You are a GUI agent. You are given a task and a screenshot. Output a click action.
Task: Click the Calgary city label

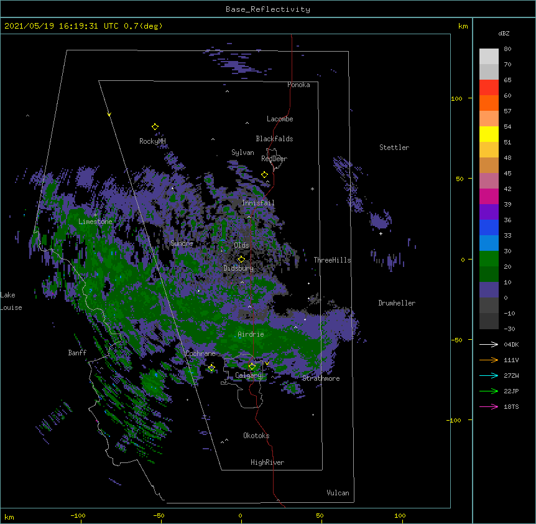[x=248, y=375]
